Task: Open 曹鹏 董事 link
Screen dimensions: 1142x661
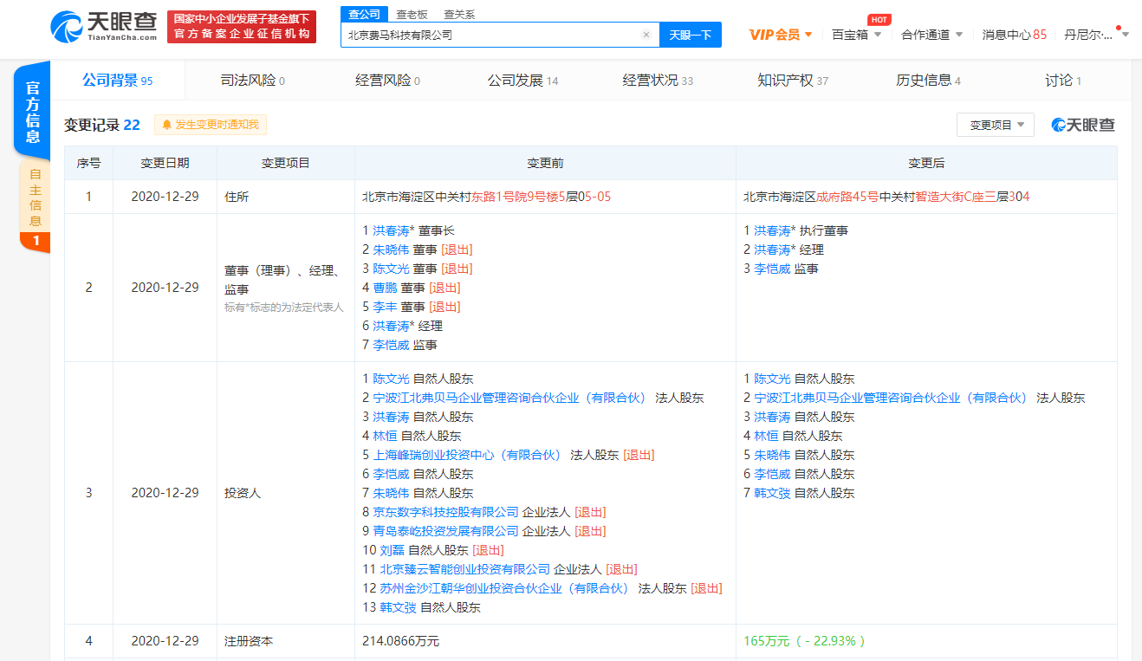Action: point(386,288)
